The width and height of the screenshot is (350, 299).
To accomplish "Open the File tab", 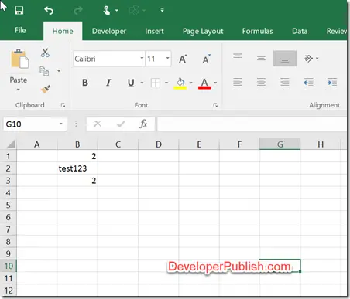I will (x=20, y=30).
